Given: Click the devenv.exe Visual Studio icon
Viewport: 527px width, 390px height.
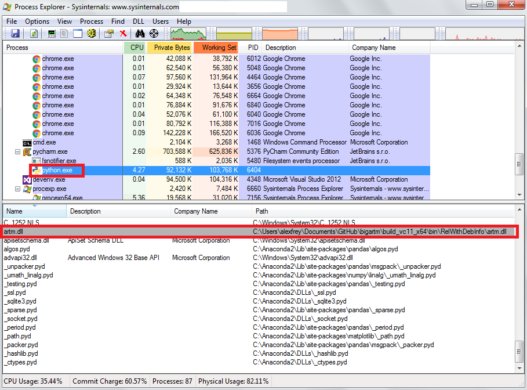Looking at the screenshot, I should pyautogui.click(x=27, y=180).
